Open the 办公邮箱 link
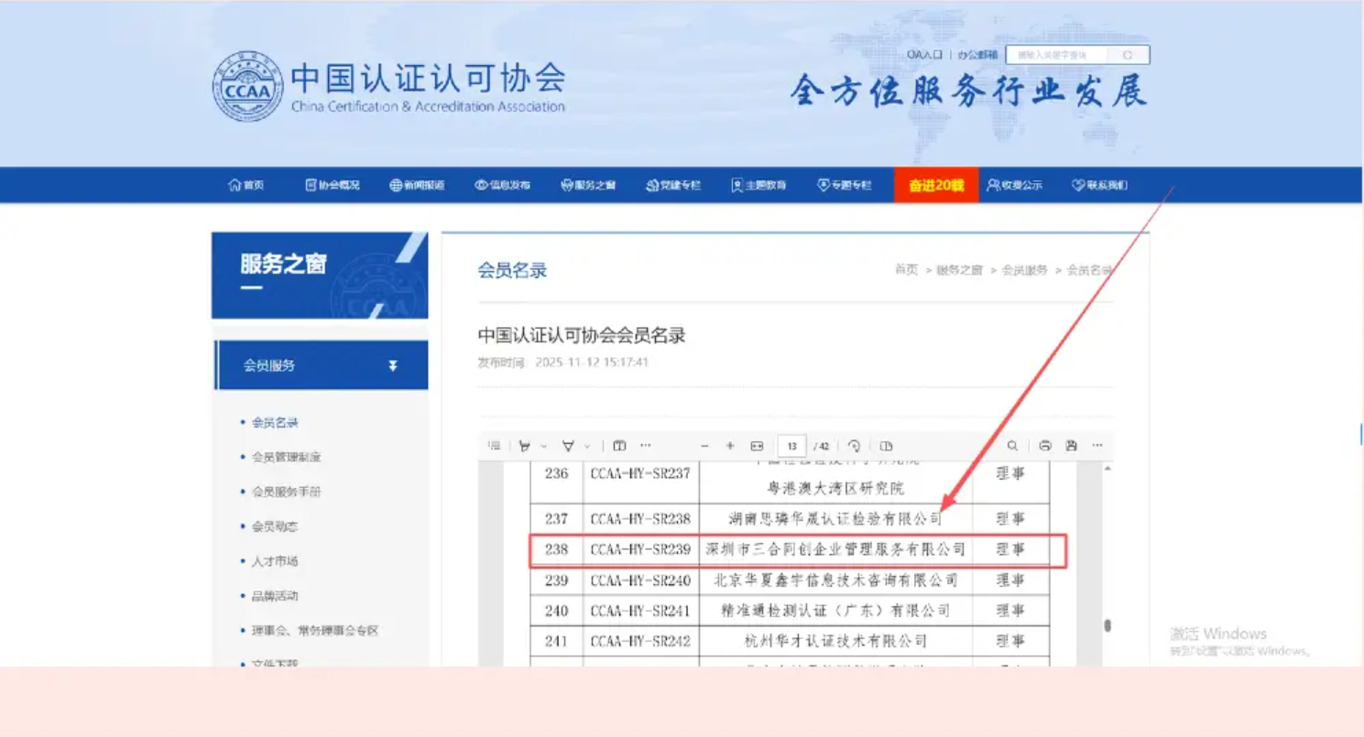This screenshot has width=1364, height=737. [x=977, y=55]
